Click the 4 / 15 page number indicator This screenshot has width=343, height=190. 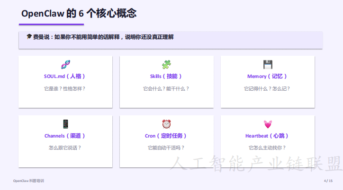coord(328,181)
